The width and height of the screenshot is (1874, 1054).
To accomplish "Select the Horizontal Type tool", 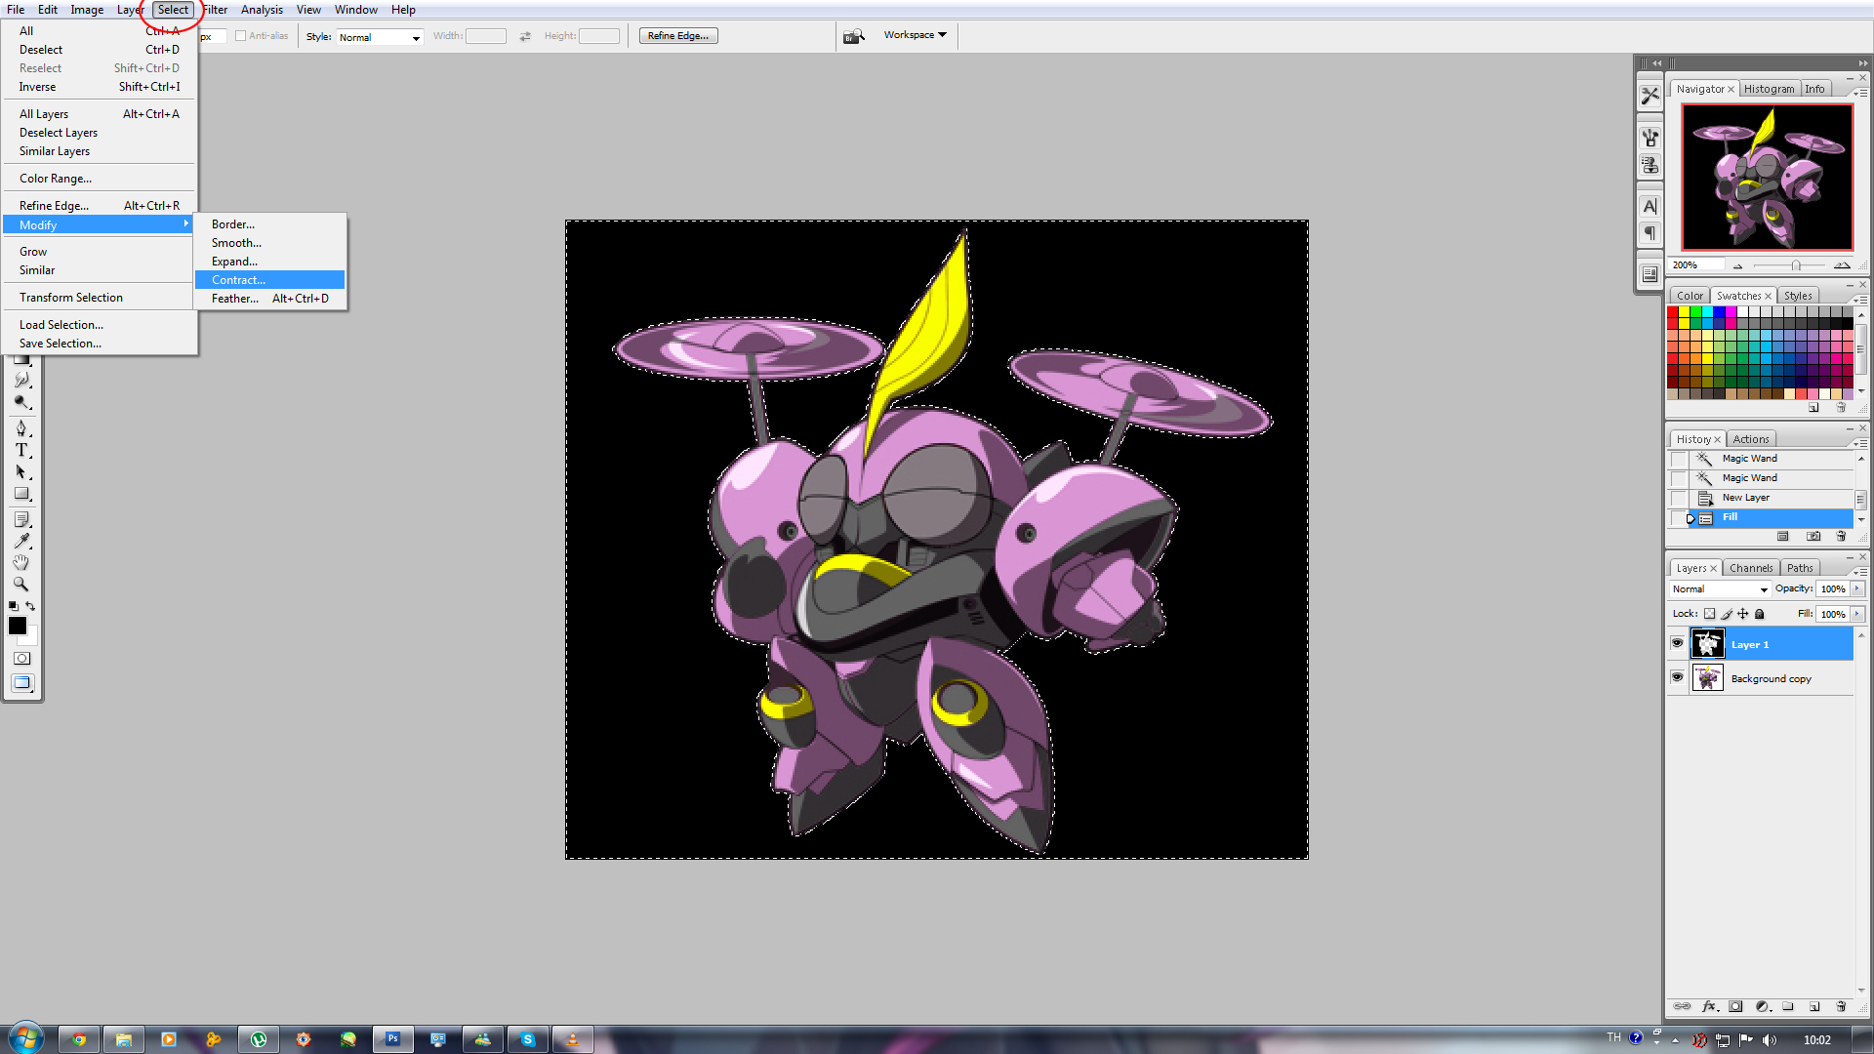I will click(x=21, y=451).
